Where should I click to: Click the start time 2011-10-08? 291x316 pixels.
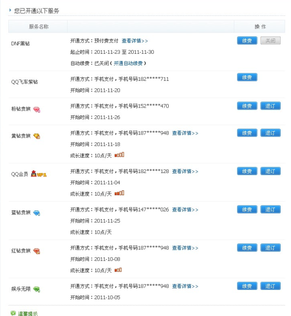pos(107,259)
